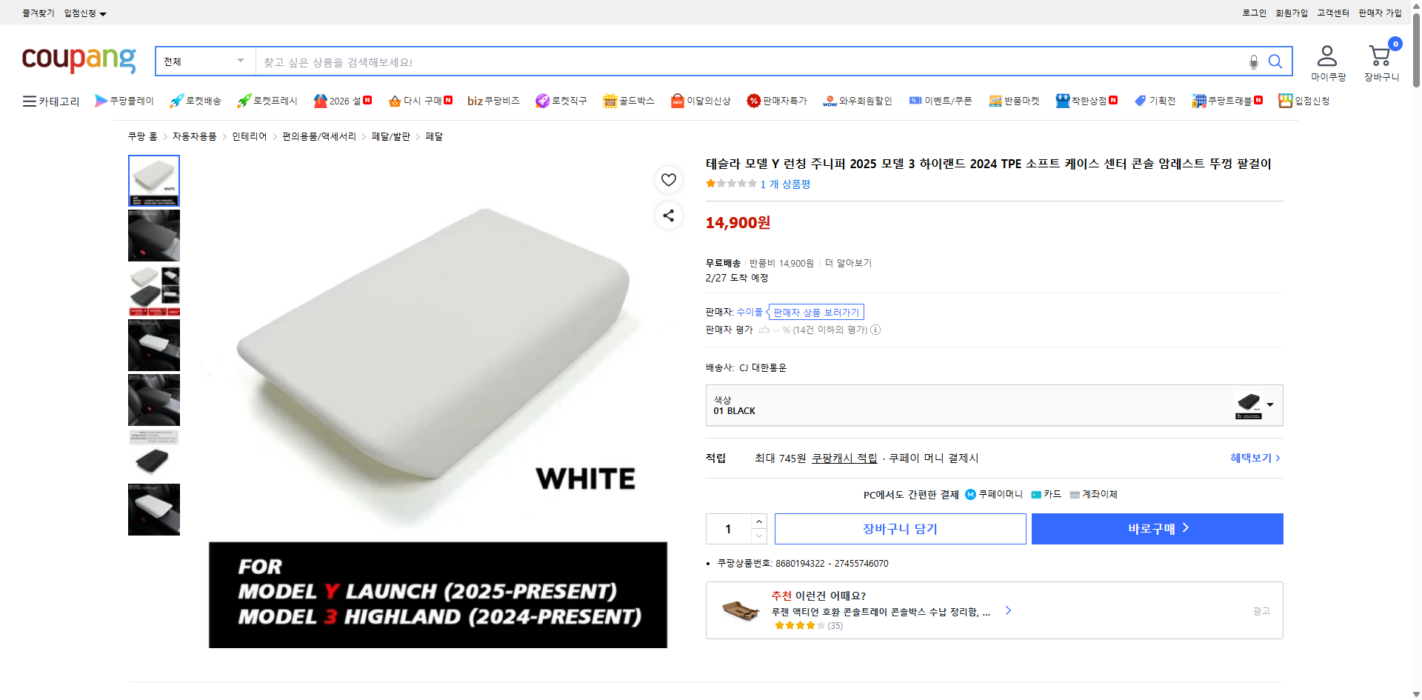Increase quantity with the stepper up arrow

tap(758, 521)
